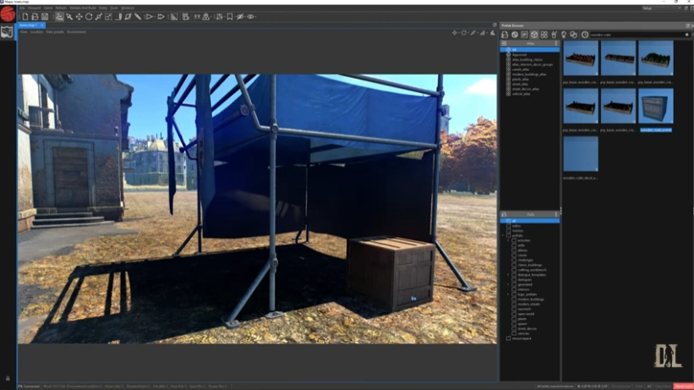Click the clock history icon beside search

pyautogui.click(x=585, y=35)
